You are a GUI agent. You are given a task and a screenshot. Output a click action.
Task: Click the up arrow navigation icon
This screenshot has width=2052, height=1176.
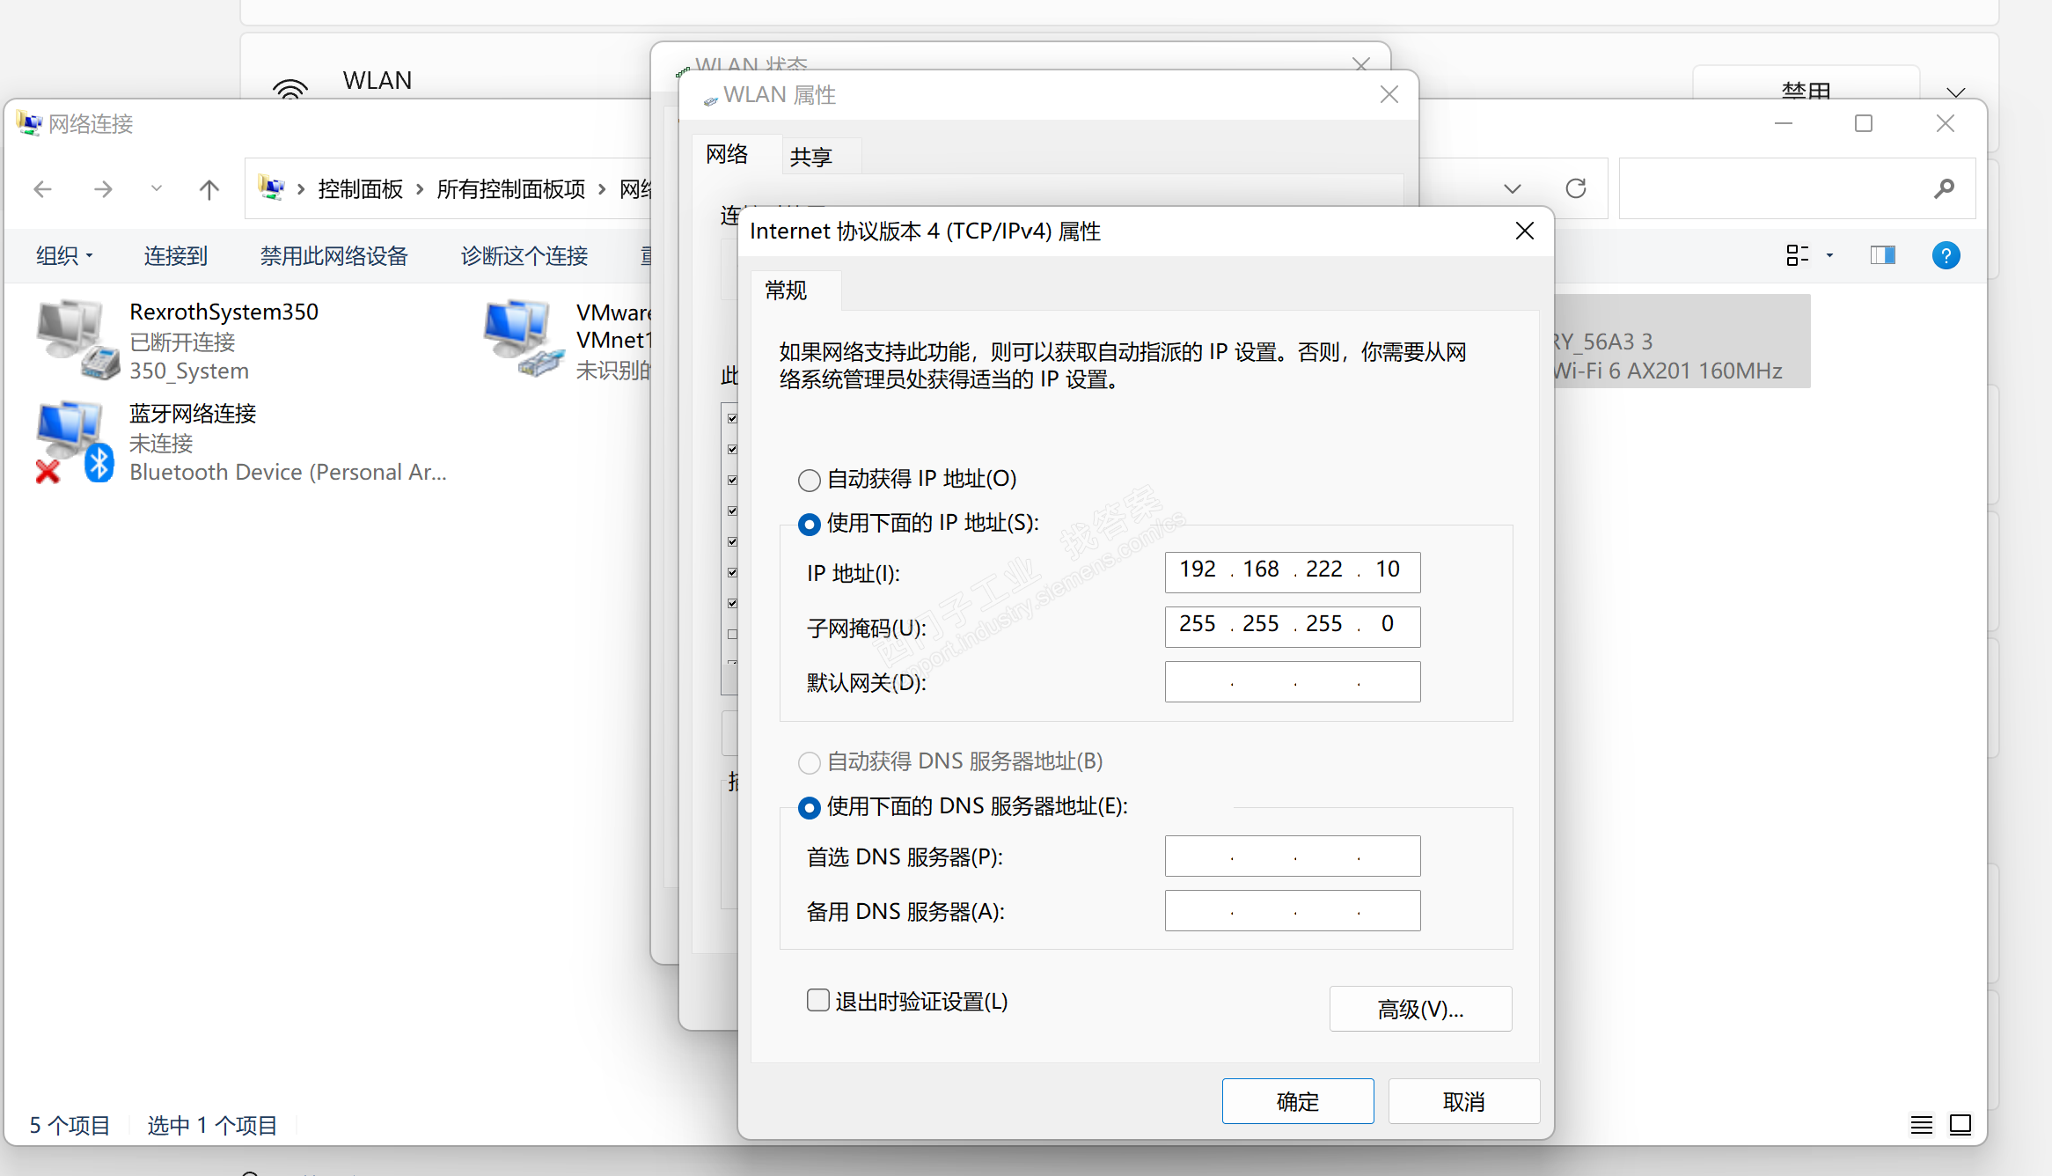(x=209, y=189)
